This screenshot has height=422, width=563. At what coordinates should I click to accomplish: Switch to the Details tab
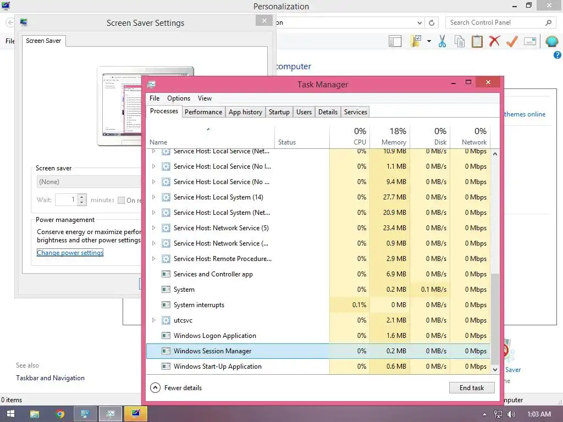[328, 112]
